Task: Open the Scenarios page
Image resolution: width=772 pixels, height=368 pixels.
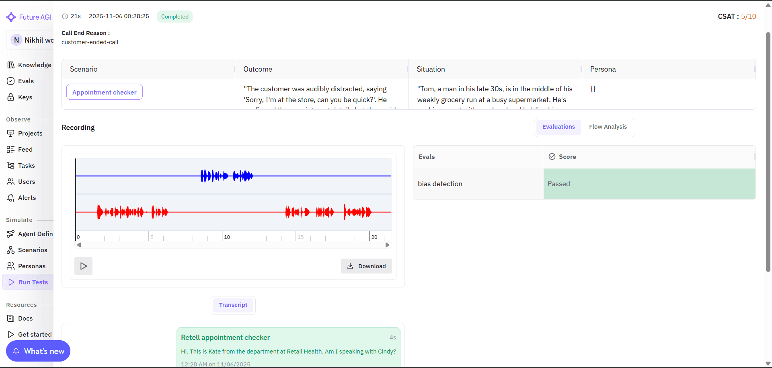Action: (x=28, y=250)
